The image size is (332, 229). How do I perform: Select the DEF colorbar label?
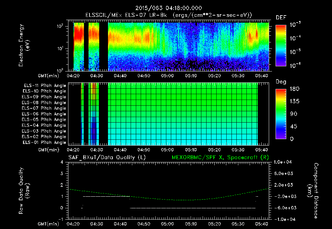(281, 17)
